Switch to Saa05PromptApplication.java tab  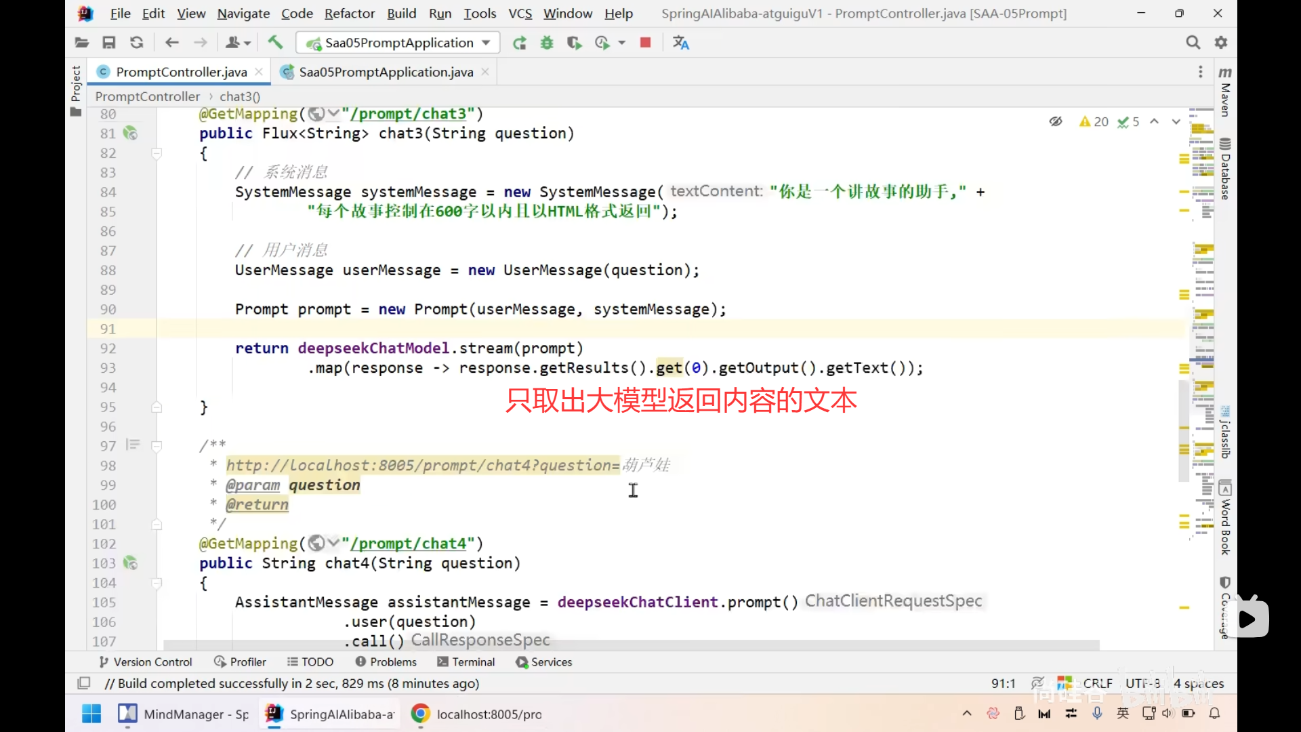(385, 72)
